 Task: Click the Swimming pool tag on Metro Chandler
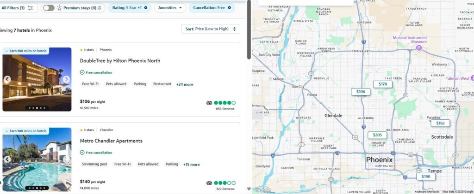point(94,164)
